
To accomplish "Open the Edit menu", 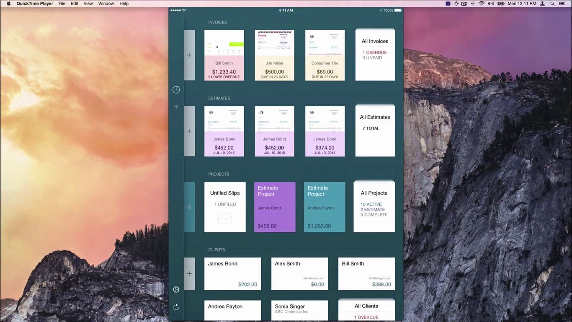I will (75, 3).
